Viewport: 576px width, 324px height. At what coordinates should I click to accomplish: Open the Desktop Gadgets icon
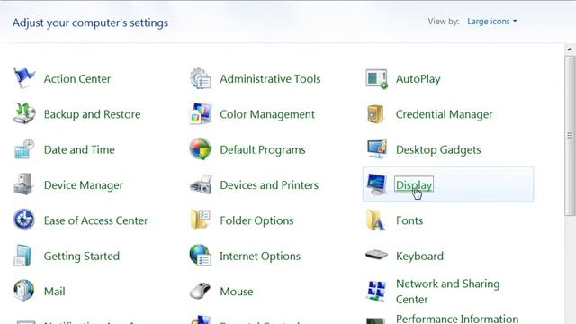point(377,148)
